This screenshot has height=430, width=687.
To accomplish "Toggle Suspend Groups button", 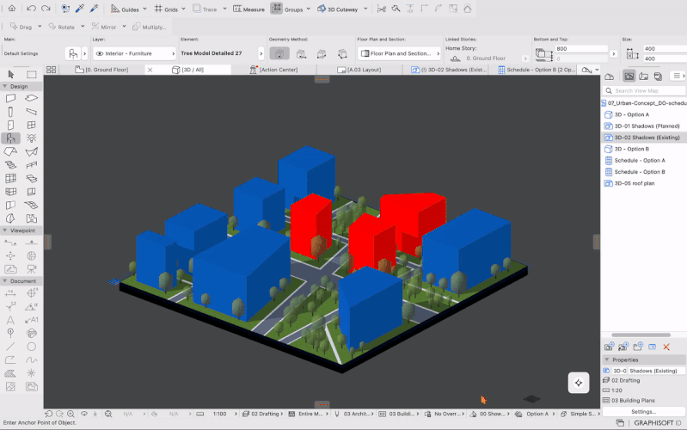I will click(277, 9).
